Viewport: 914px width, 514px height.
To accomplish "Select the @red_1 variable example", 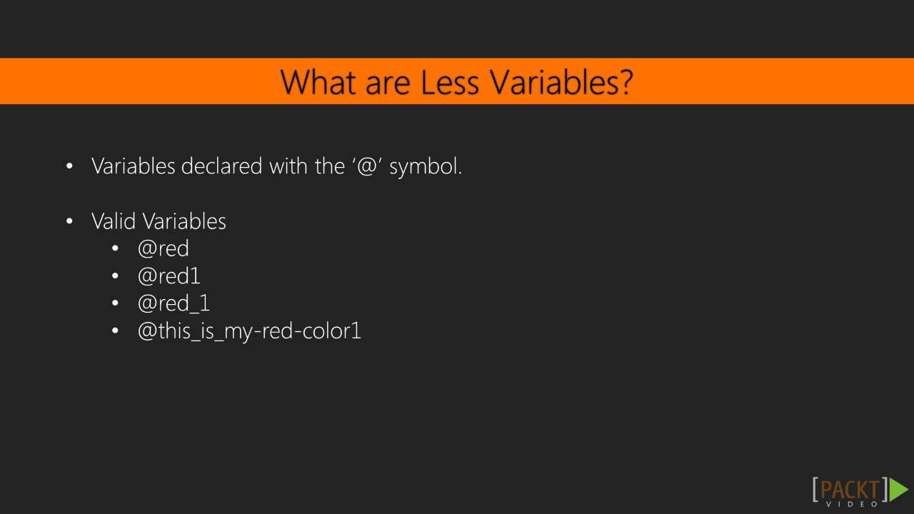I will (x=174, y=303).
